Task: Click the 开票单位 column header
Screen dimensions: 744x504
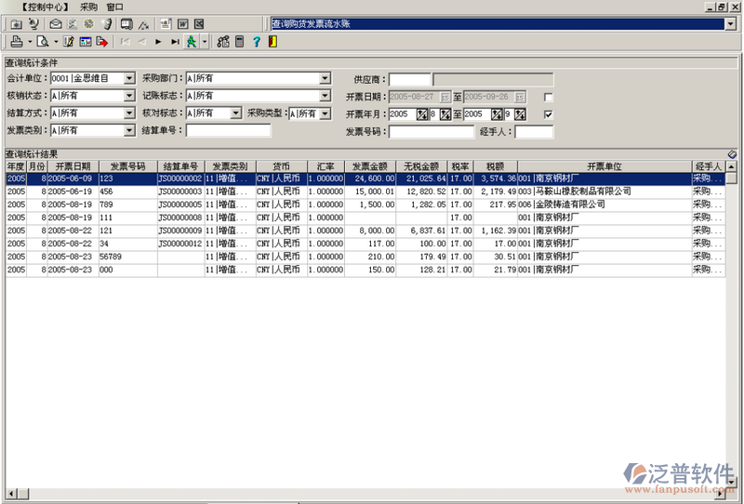Action: click(604, 166)
